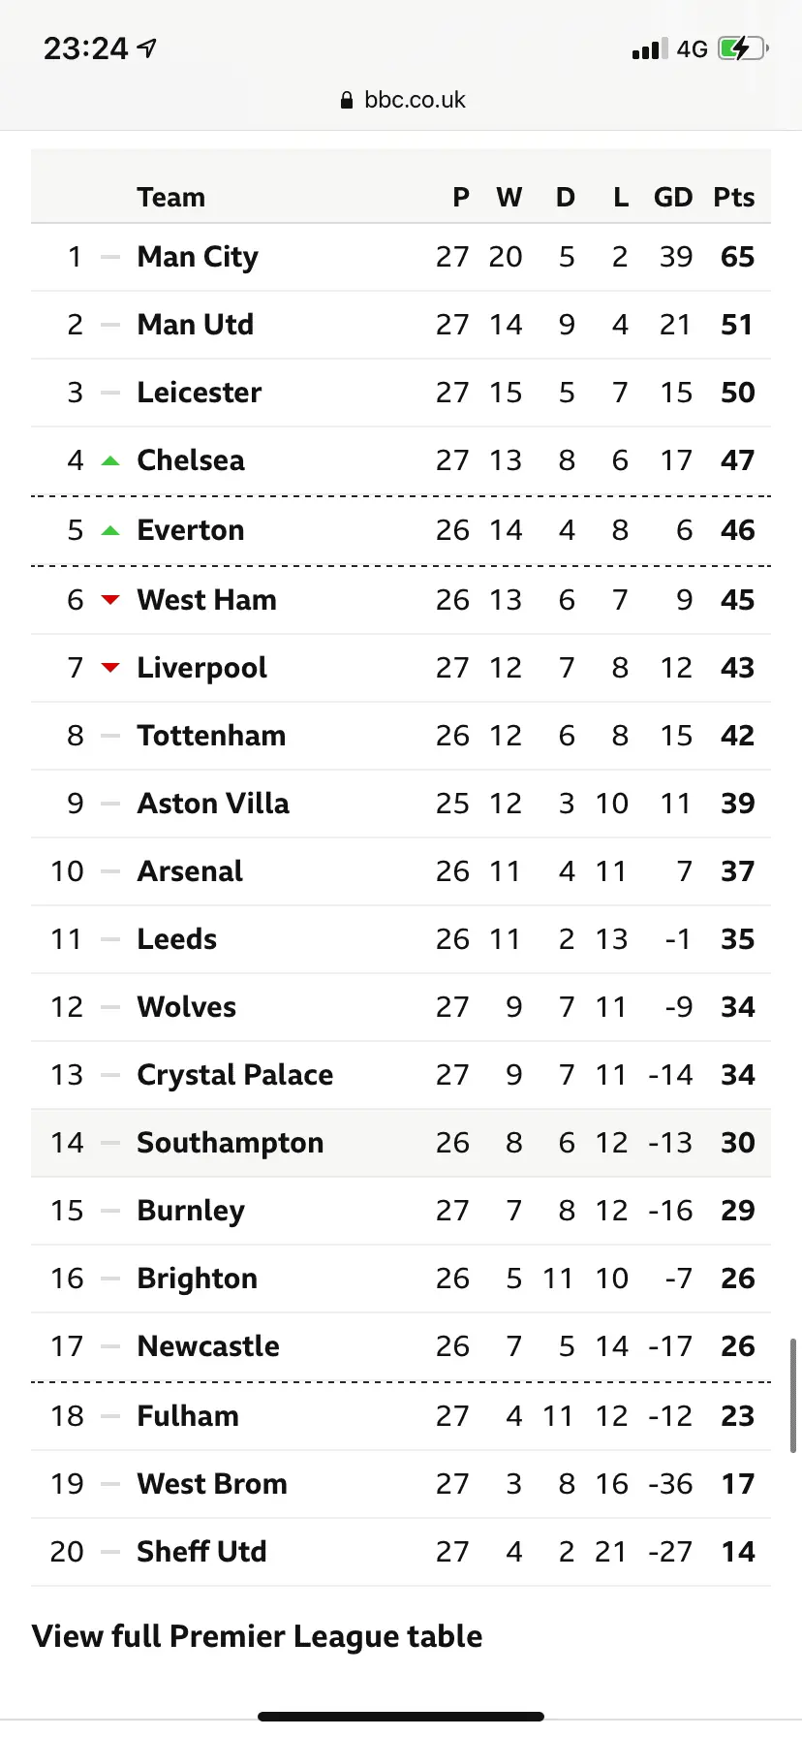
Task: Tap the home indicator bar at bottom
Action: pyautogui.click(x=401, y=1717)
